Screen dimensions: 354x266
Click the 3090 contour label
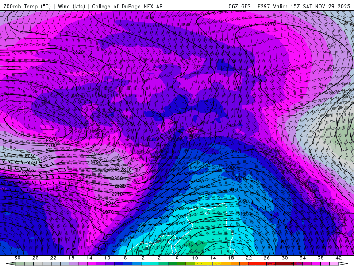tap(242, 201)
